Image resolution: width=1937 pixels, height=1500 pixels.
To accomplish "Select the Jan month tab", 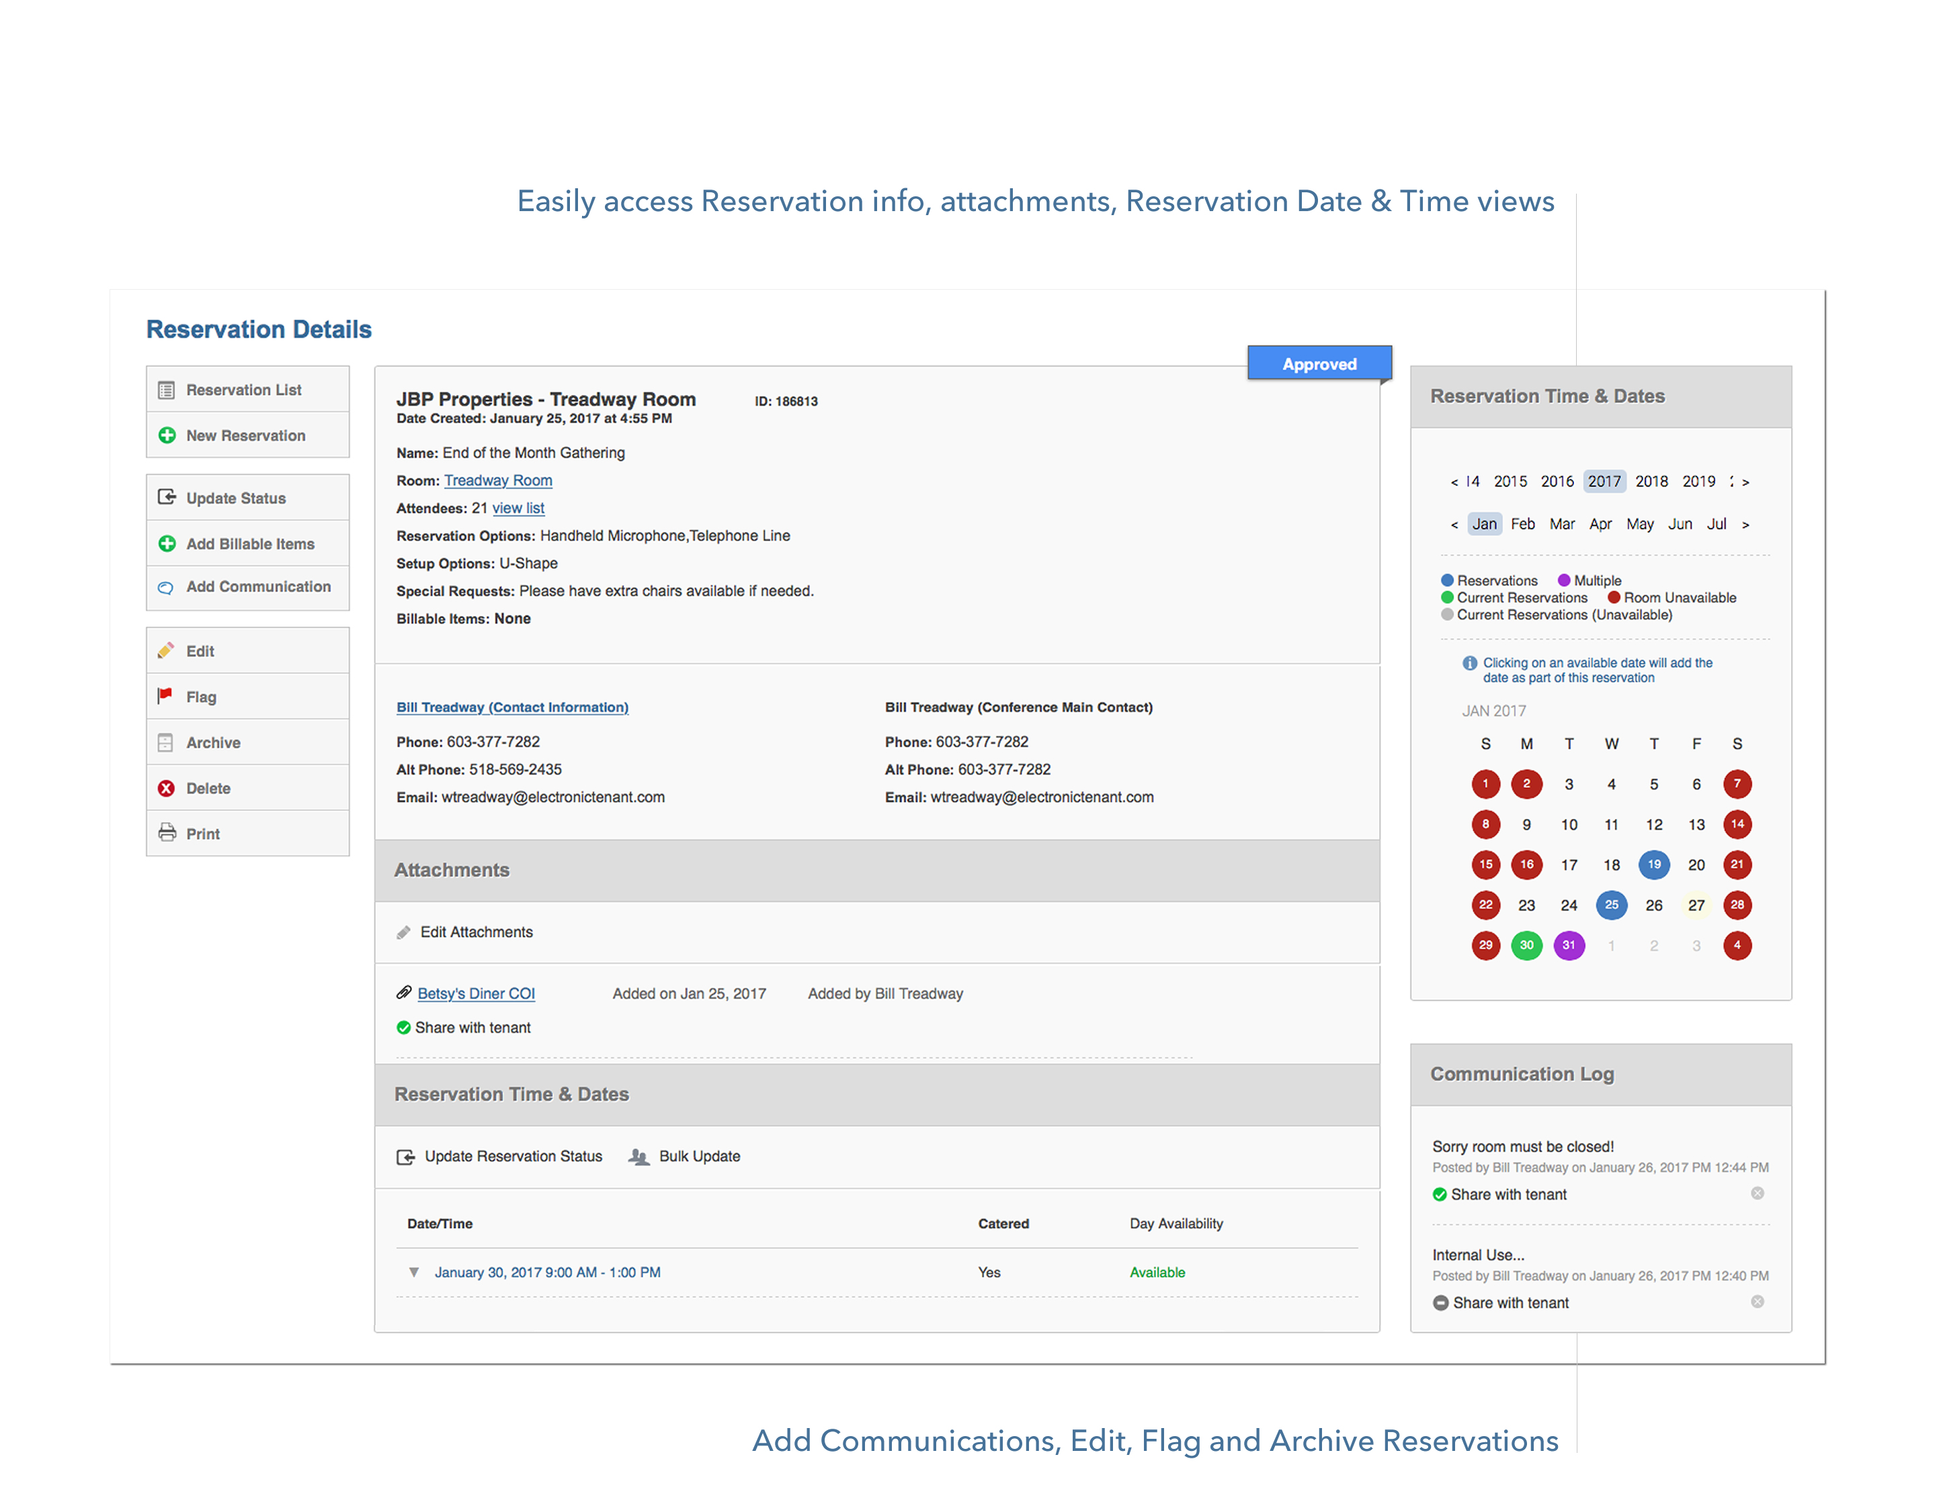I will (x=1485, y=524).
